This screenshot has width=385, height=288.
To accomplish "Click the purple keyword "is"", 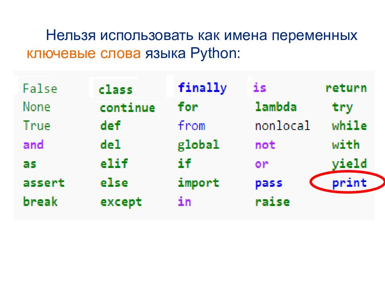I will (259, 88).
